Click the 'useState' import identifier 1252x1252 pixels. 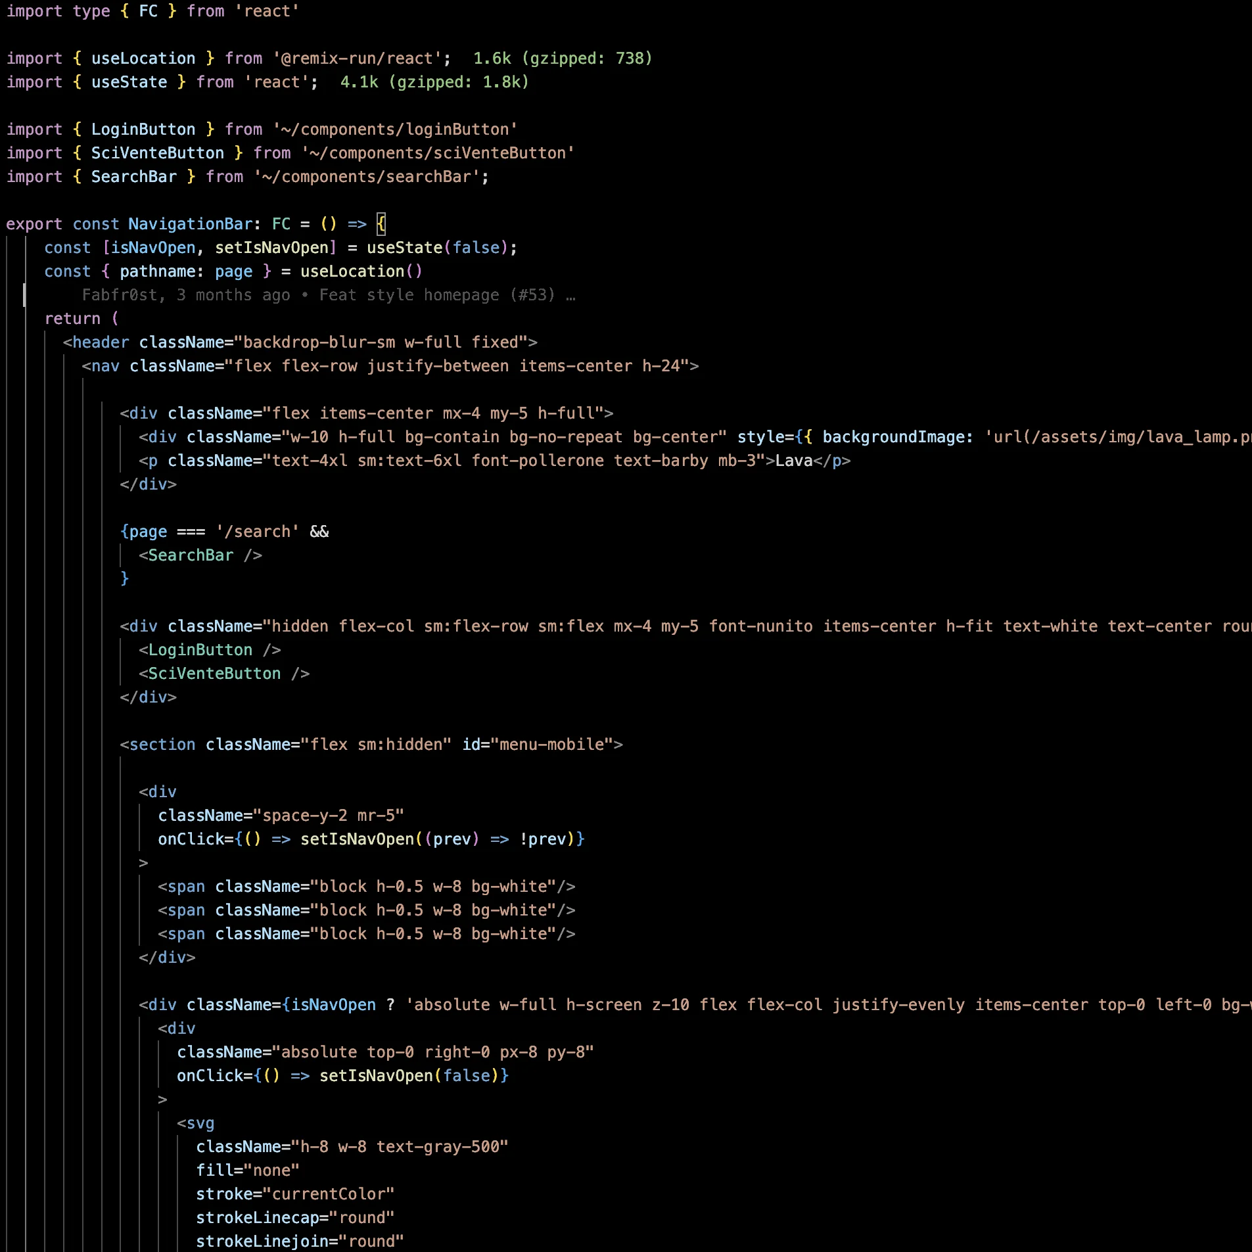pyautogui.click(x=129, y=82)
